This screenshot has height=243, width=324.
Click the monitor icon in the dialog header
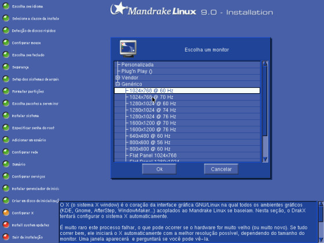128,49
